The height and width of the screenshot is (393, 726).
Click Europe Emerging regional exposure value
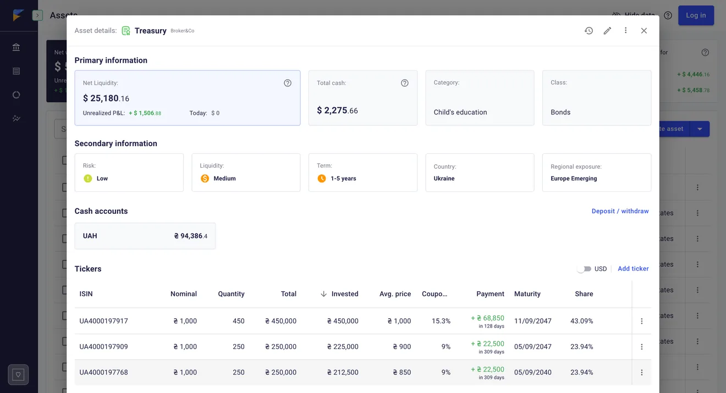(574, 179)
